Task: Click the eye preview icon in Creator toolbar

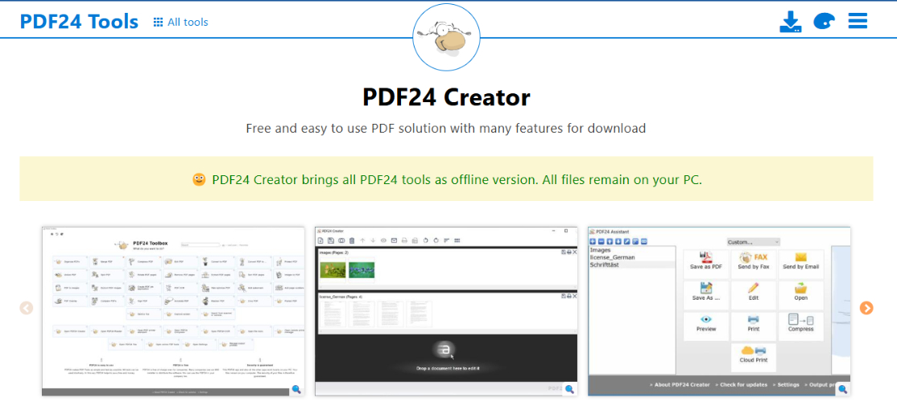Action: (x=383, y=241)
